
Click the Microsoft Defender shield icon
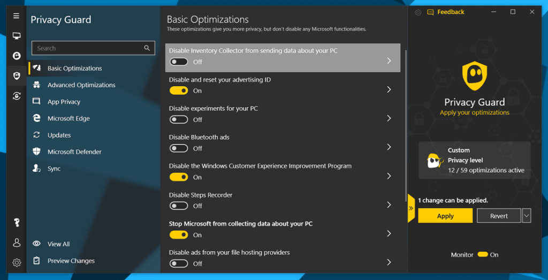[x=36, y=152]
